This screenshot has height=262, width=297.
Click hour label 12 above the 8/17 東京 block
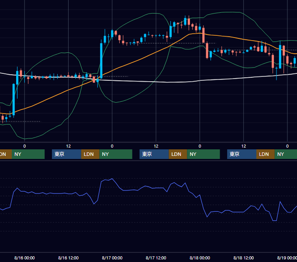click(x=156, y=146)
